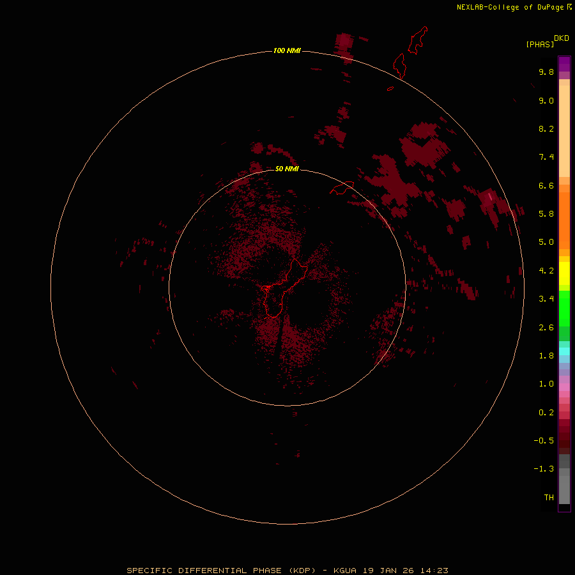The width and height of the screenshot is (575, 575).
Task: Select the 0.2 scale value
Action: click(x=546, y=413)
